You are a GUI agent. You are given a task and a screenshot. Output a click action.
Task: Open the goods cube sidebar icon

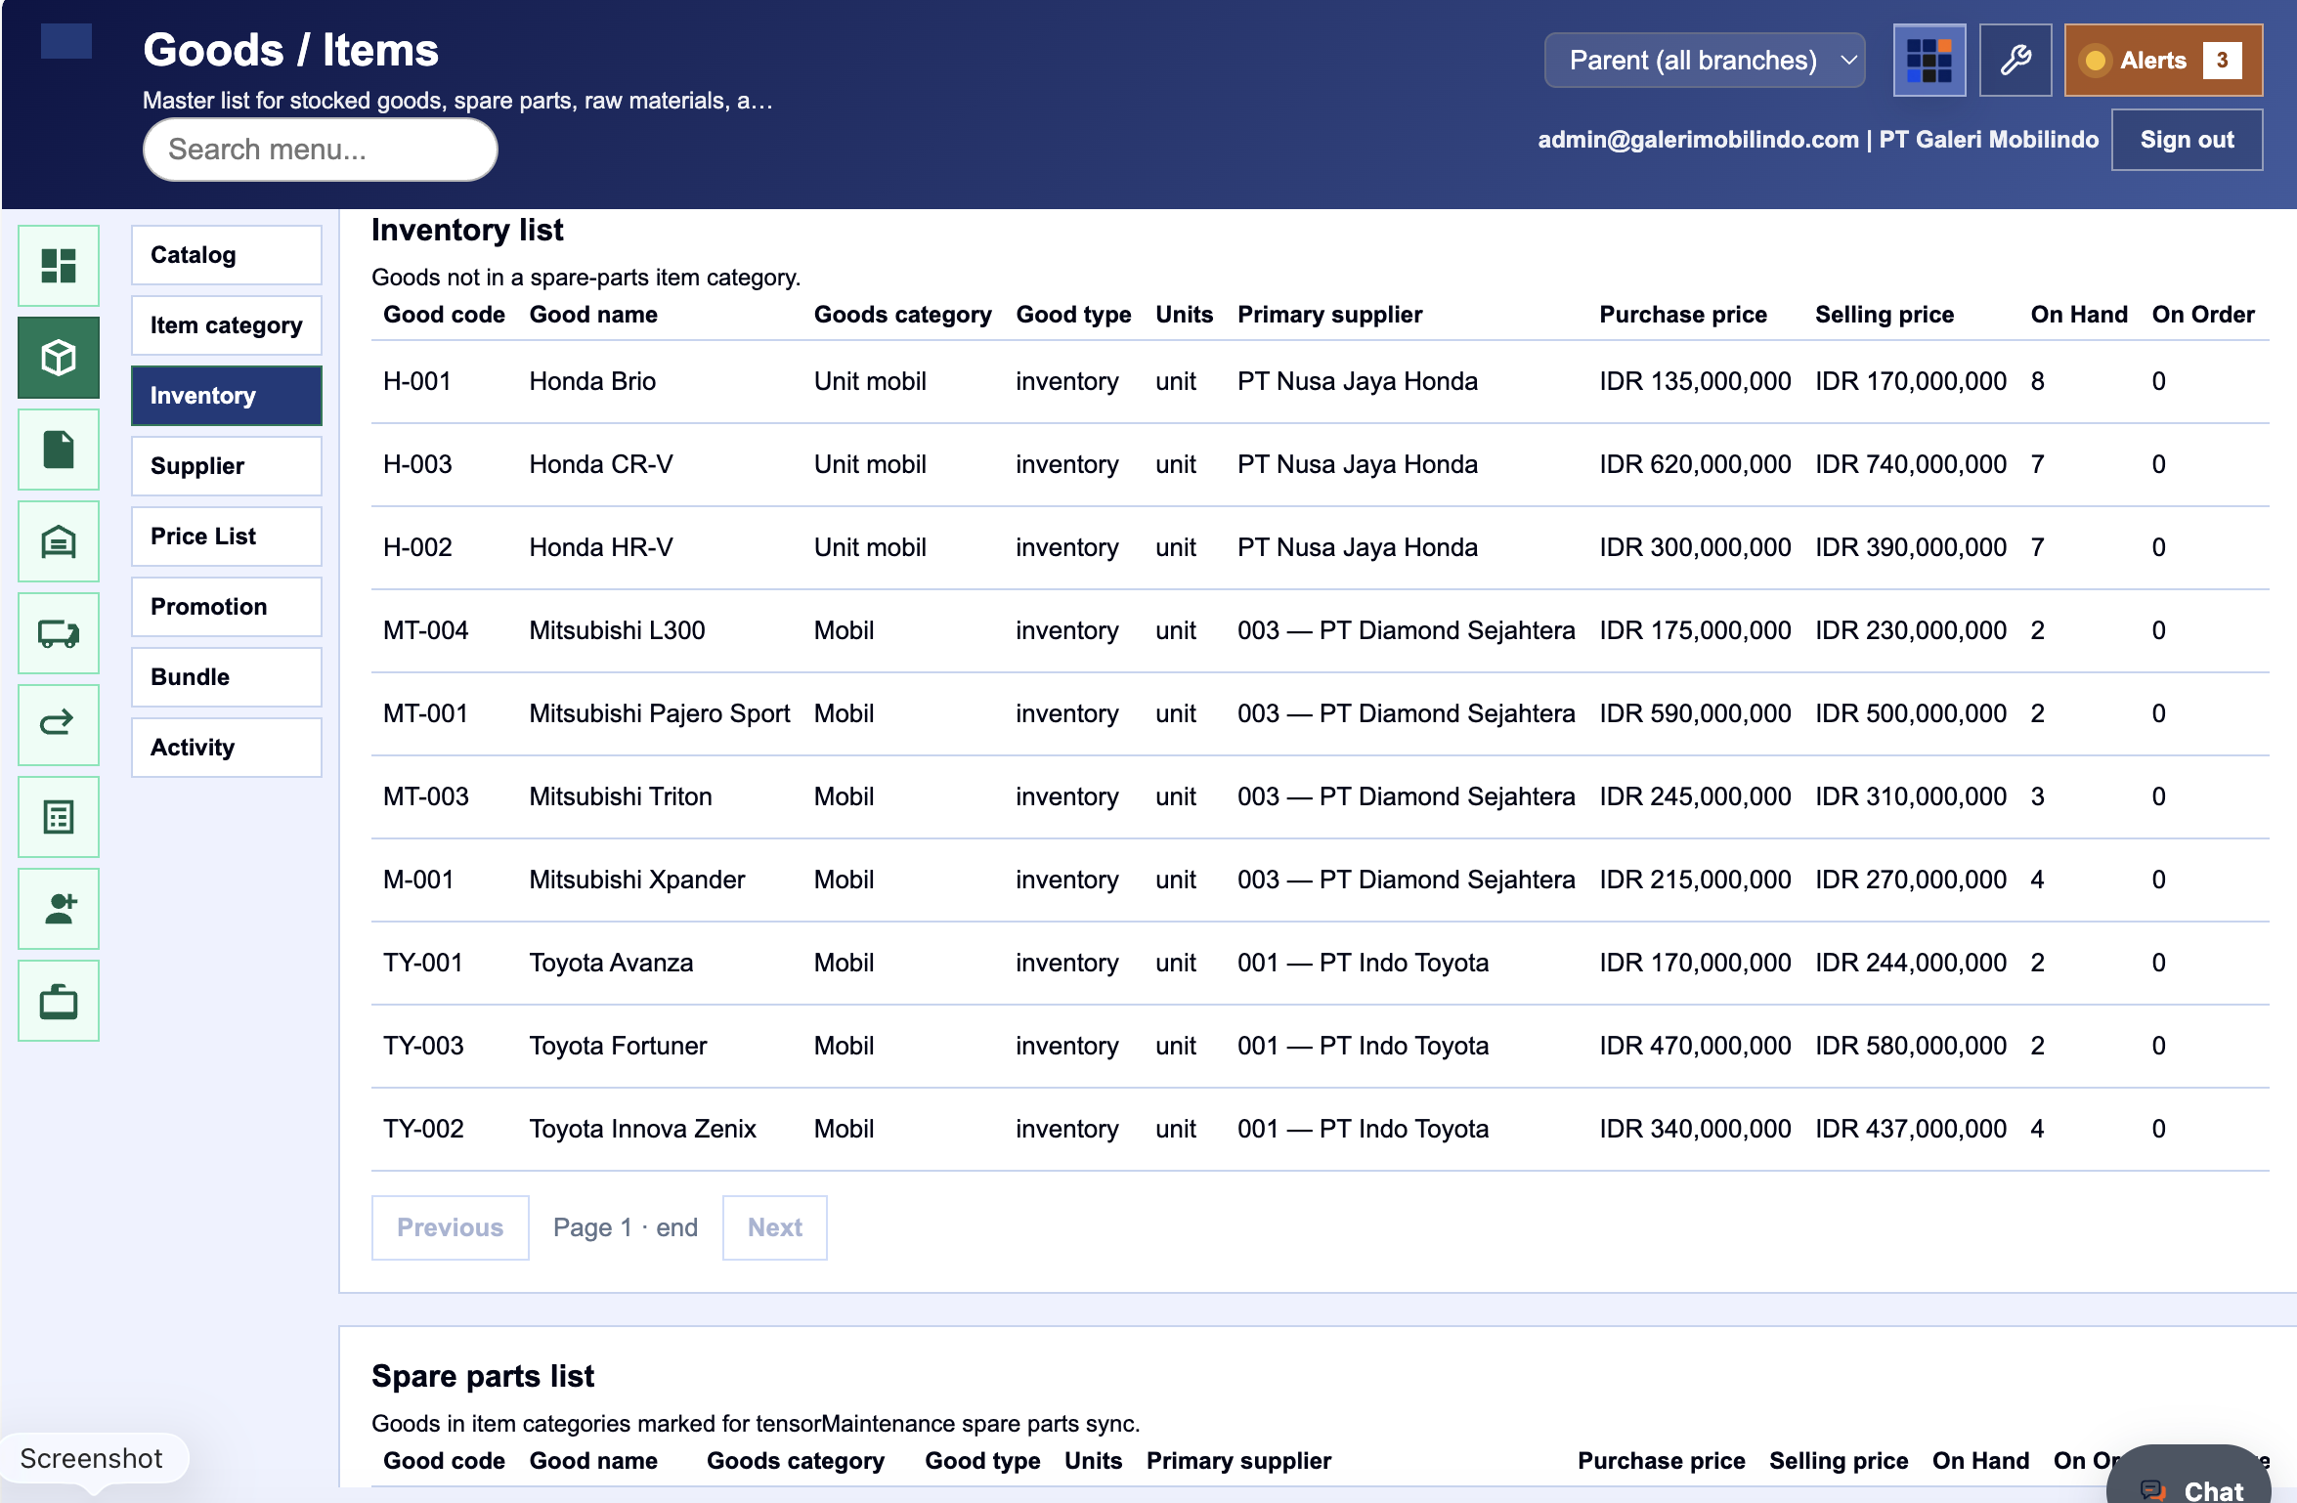coord(59,358)
